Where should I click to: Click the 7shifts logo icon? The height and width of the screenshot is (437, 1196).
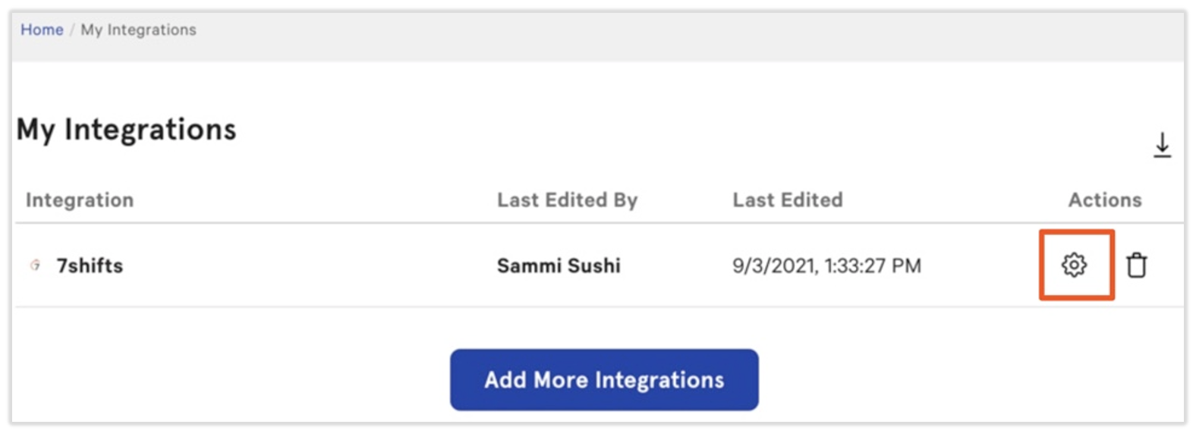(x=35, y=265)
